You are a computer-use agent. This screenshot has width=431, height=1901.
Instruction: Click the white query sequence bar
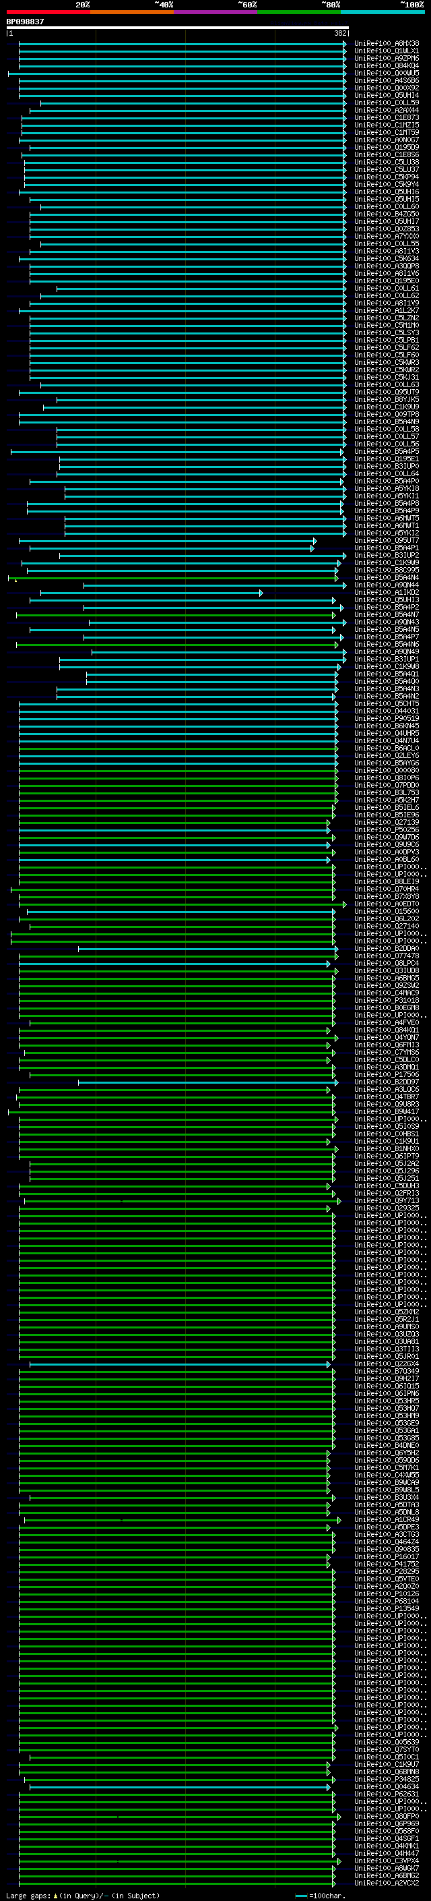click(178, 28)
